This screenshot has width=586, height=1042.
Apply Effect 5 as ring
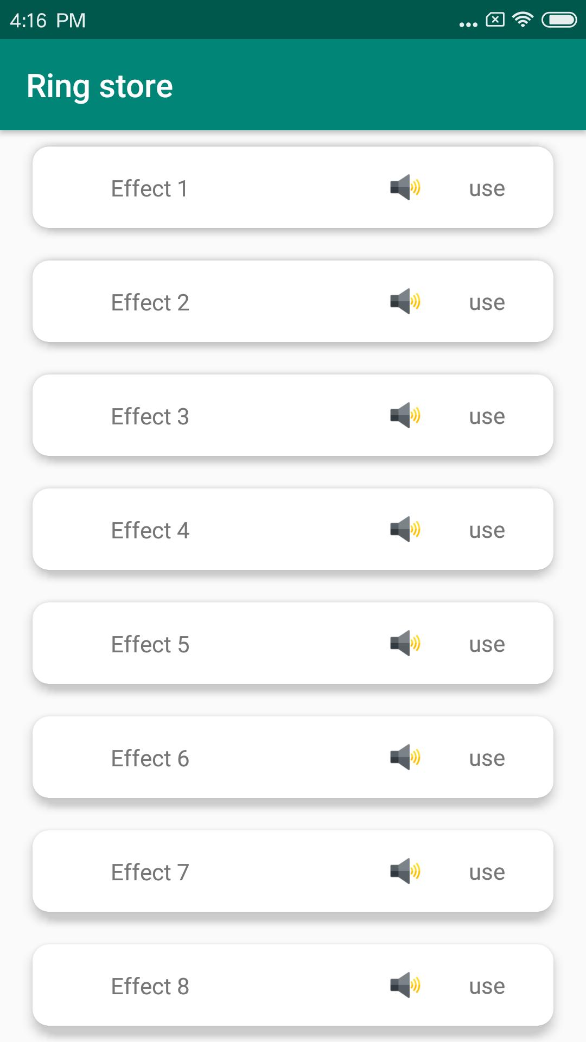pyautogui.click(x=487, y=645)
